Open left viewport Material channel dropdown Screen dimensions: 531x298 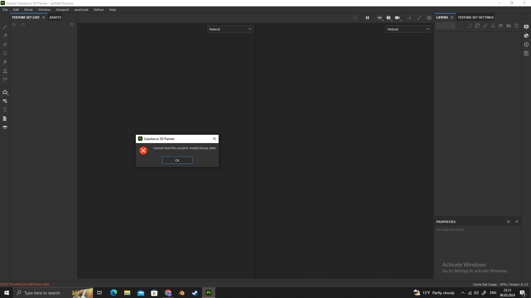click(230, 29)
